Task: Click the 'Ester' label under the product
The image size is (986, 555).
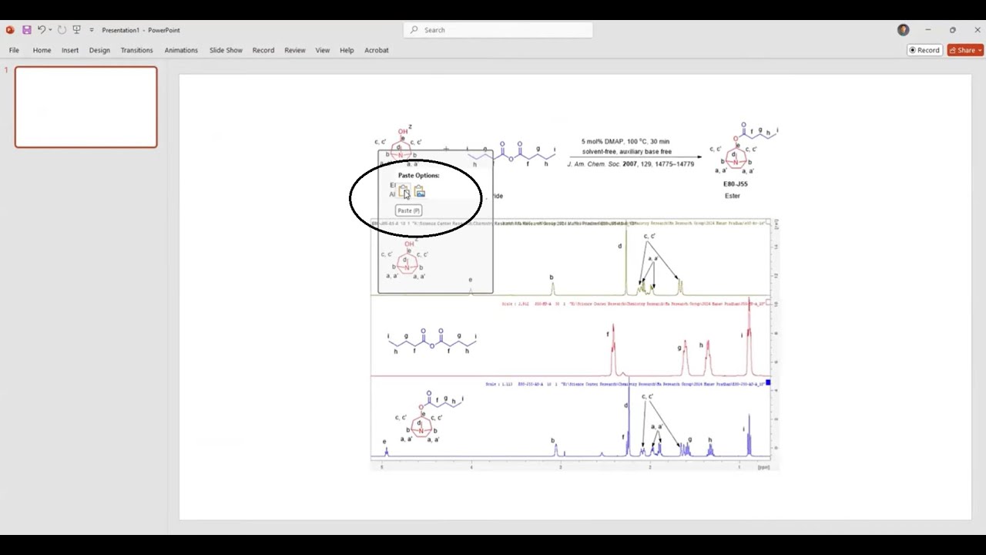Action: coord(733,196)
